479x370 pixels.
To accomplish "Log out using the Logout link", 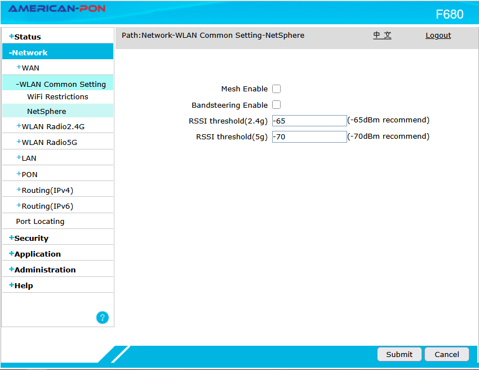I will [x=438, y=36].
